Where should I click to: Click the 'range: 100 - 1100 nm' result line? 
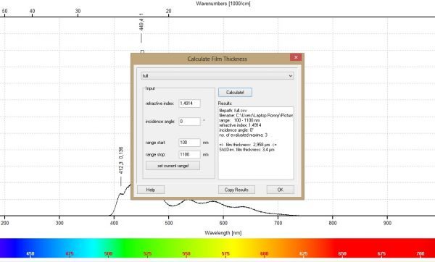coord(239,120)
